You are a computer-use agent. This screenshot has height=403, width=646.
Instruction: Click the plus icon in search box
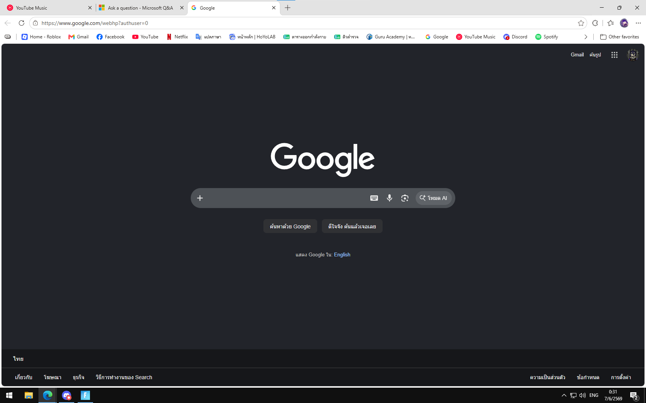200,198
